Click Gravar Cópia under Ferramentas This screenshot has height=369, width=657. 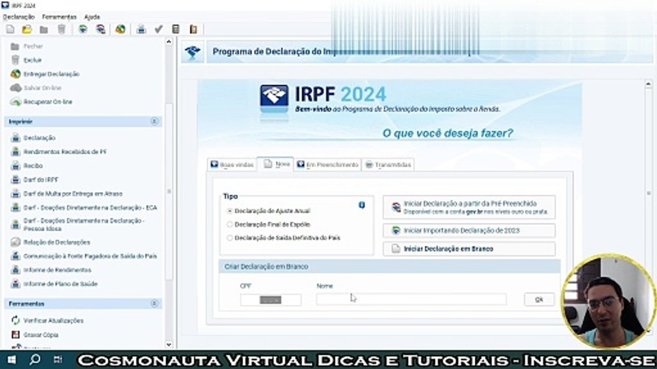click(x=41, y=335)
